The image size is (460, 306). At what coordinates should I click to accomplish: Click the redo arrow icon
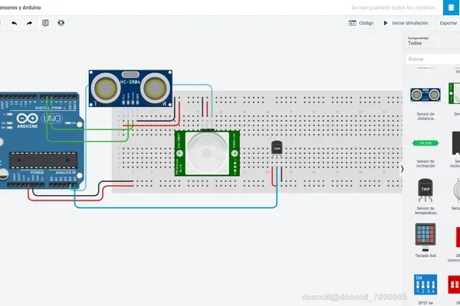[x=29, y=23]
